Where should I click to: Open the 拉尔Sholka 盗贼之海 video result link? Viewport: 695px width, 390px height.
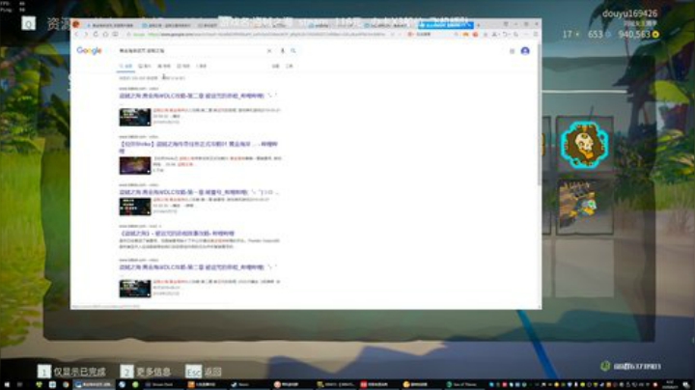[x=198, y=147]
